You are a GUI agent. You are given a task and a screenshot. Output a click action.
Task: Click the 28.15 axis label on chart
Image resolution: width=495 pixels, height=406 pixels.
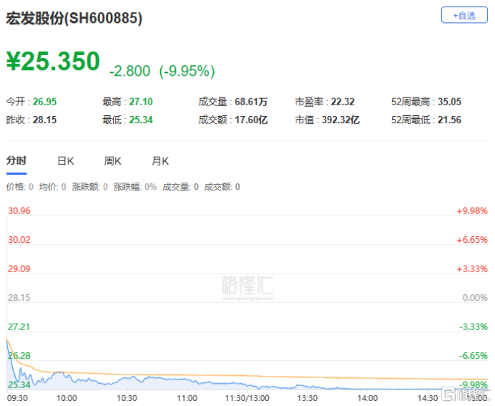point(19,298)
